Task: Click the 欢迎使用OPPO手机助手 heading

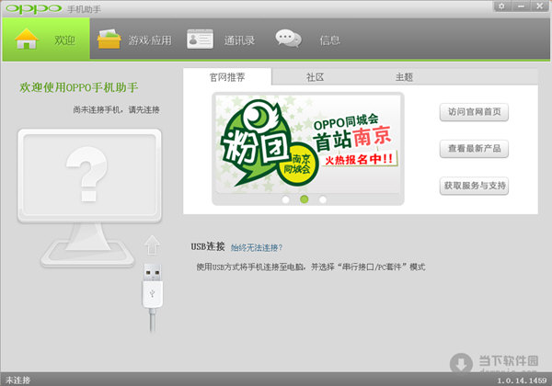Action: [79, 87]
